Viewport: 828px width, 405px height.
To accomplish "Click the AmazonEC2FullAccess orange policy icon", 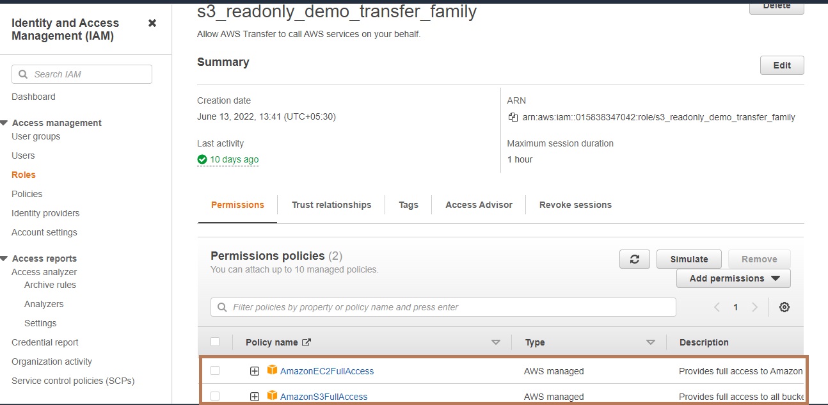I will coord(273,370).
